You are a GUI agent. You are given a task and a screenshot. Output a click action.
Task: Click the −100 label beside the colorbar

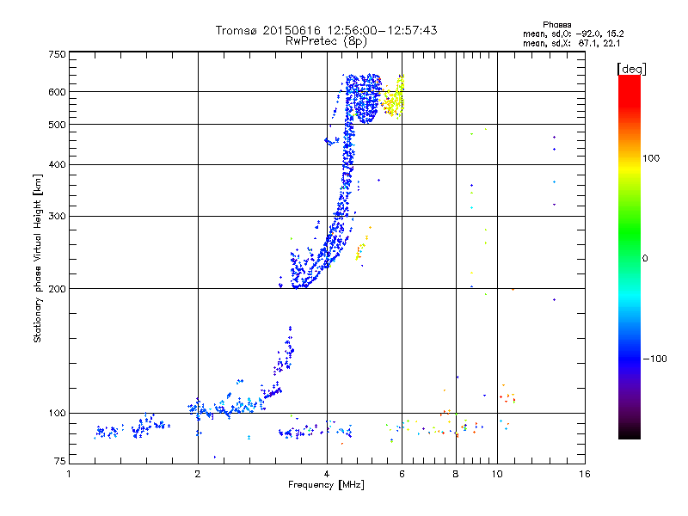coord(657,359)
